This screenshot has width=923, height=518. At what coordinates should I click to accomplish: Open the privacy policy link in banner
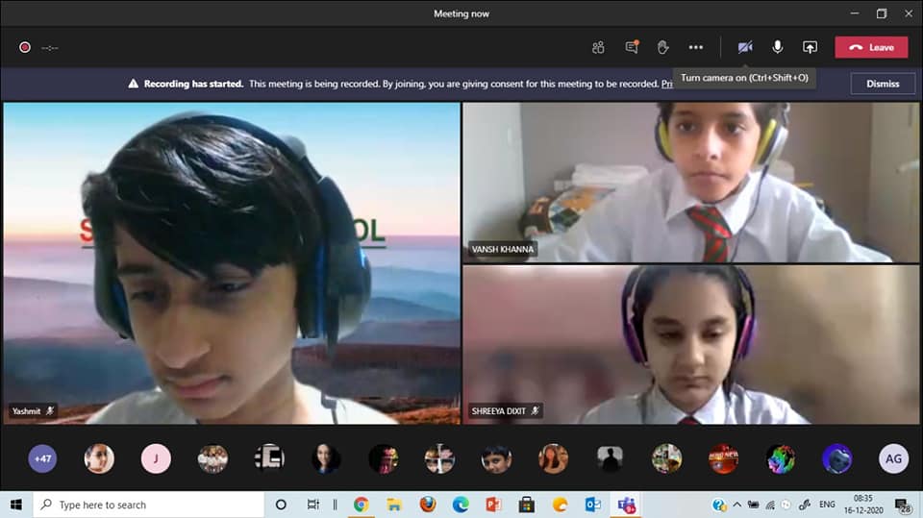point(667,84)
